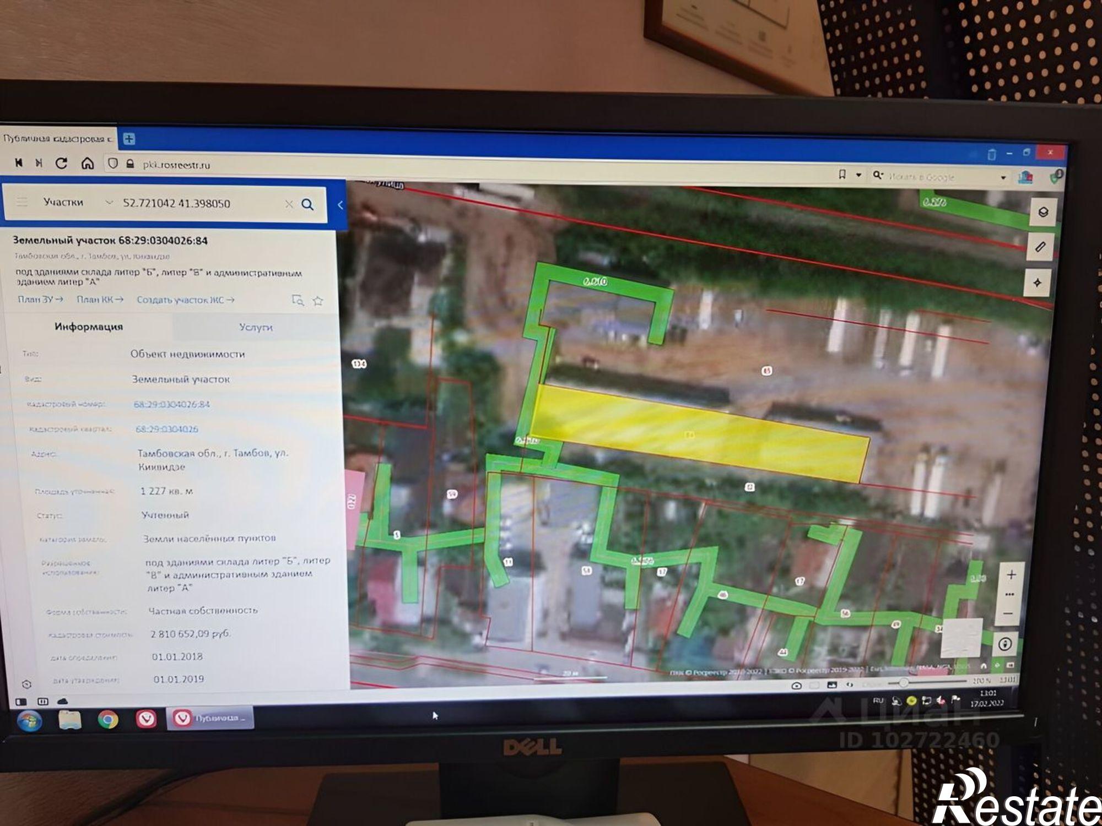1102x826 pixels.
Task: Click the capture page camera icon
Action: pos(797,686)
